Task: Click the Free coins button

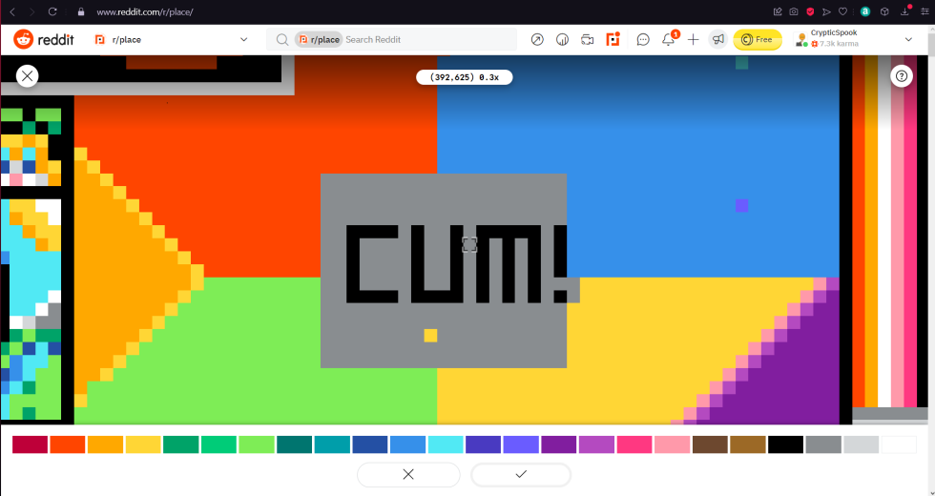Action: coord(757,40)
